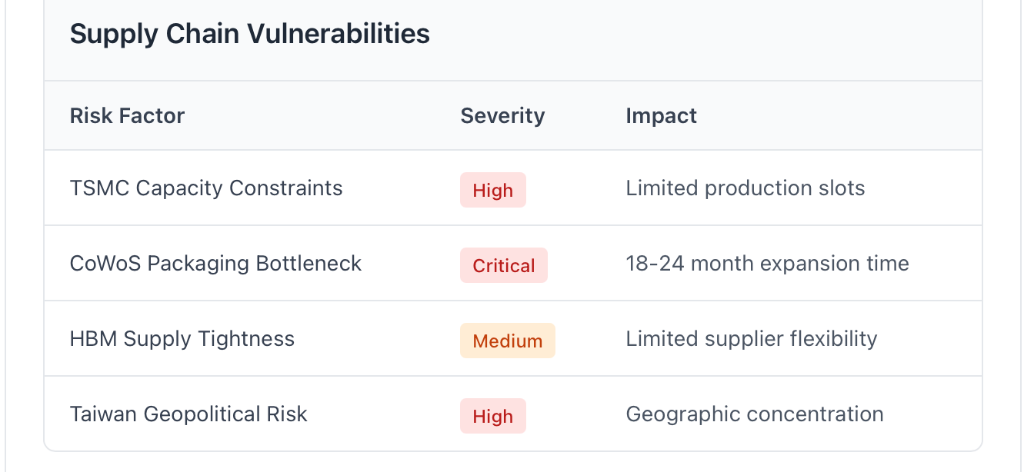Image resolution: width=1024 pixels, height=472 pixels.
Task: Select the TSMC Capacity Constraints row label
Action: (x=206, y=188)
